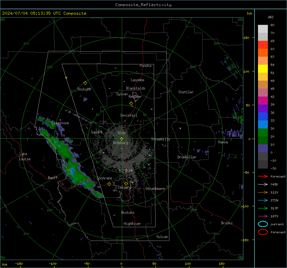Click the Didsbury city label
Screen dimensions: 287x268
point(121,143)
